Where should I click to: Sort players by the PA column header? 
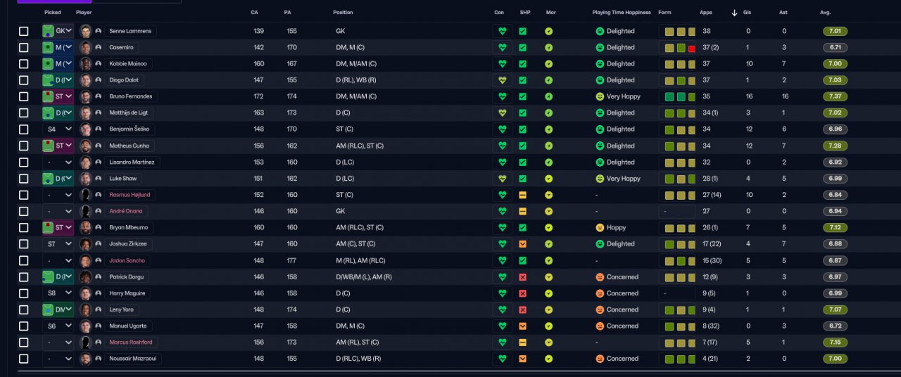pyautogui.click(x=287, y=13)
